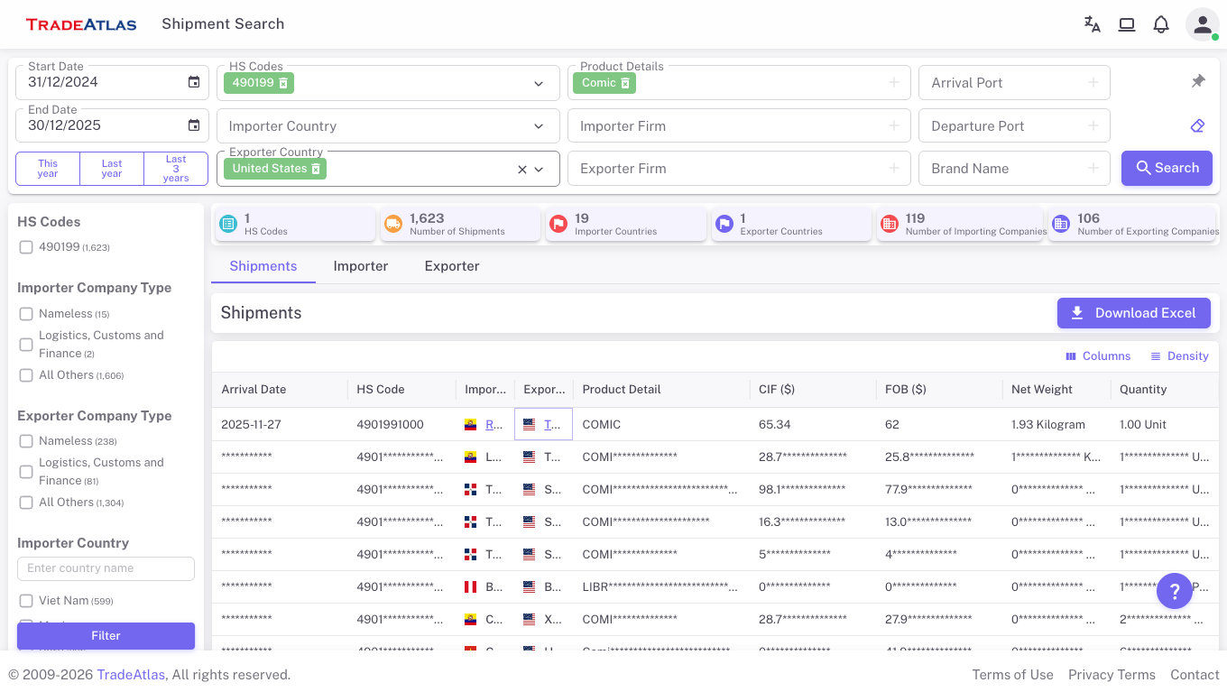Check Logistics, Customs and Finance importer type
Image resolution: width=1227 pixels, height=692 pixels.
coord(26,345)
